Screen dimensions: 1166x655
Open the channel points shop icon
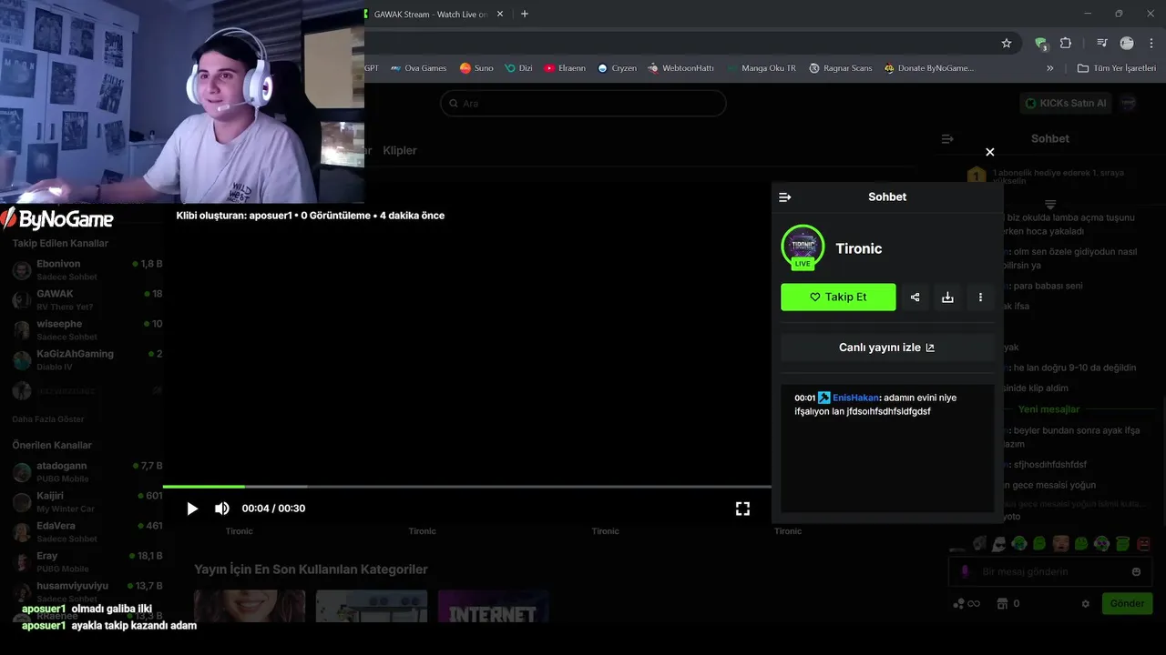(x=1003, y=603)
